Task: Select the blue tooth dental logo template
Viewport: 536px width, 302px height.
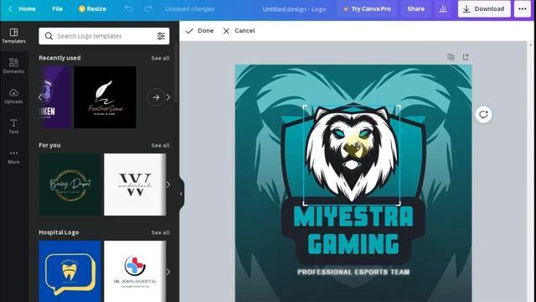Action: point(70,272)
